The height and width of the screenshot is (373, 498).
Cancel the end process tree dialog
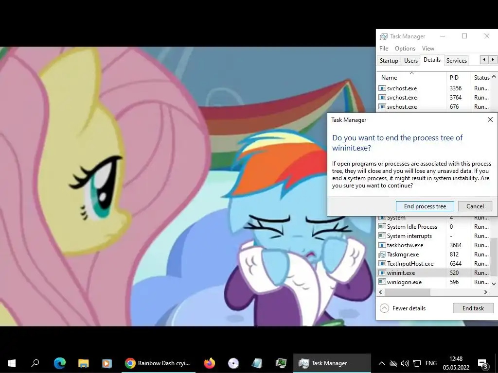tap(475, 206)
